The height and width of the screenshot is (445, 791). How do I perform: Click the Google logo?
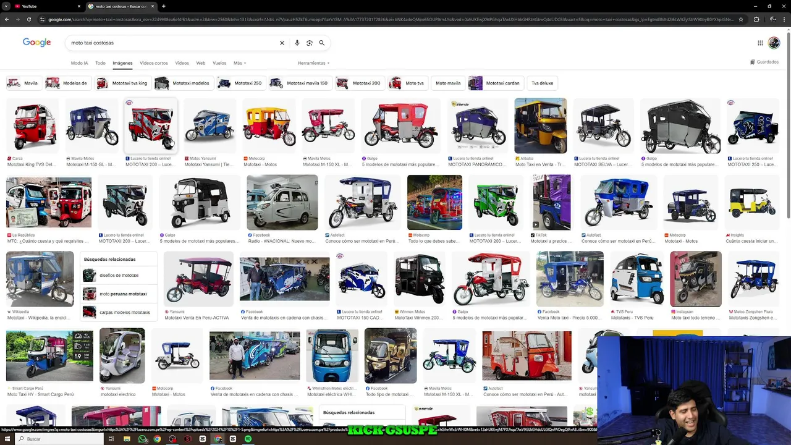click(x=36, y=43)
